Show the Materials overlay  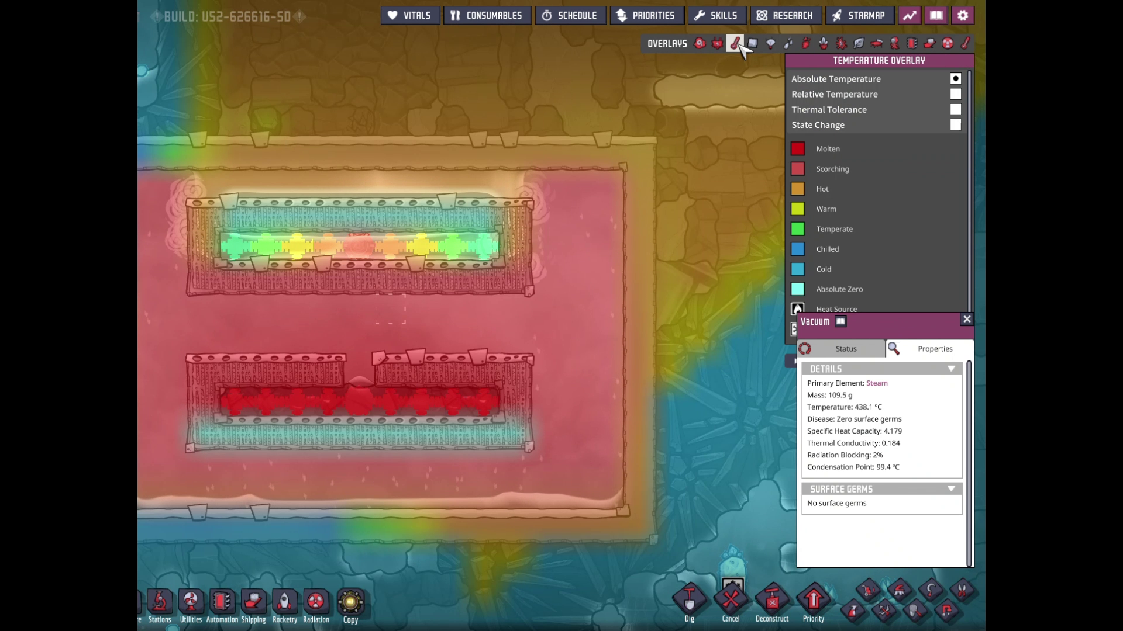click(x=753, y=43)
